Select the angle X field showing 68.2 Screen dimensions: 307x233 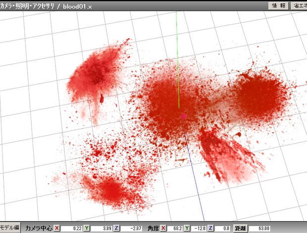(175, 228)
